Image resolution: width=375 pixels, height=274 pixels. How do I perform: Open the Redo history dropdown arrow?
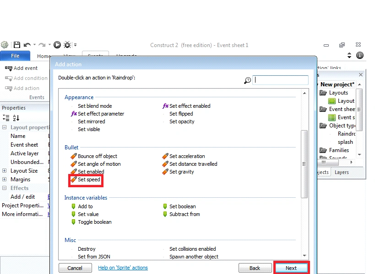[49, 45]
